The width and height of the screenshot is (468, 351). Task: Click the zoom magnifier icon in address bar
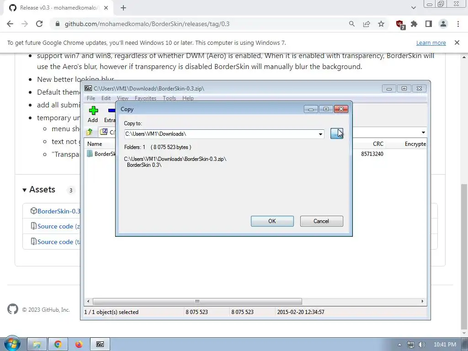pyautogui.click(x=352, y=24)
